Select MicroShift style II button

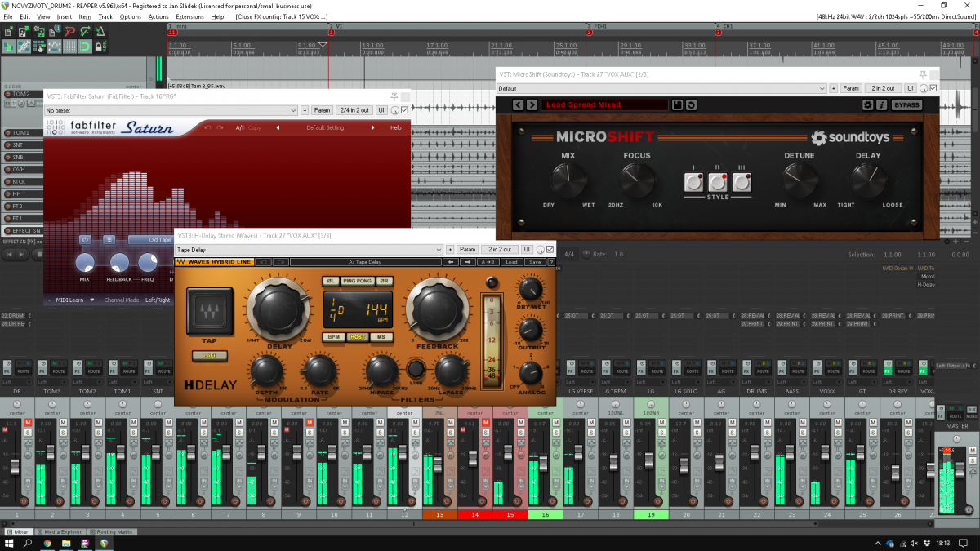pos(718,182)
